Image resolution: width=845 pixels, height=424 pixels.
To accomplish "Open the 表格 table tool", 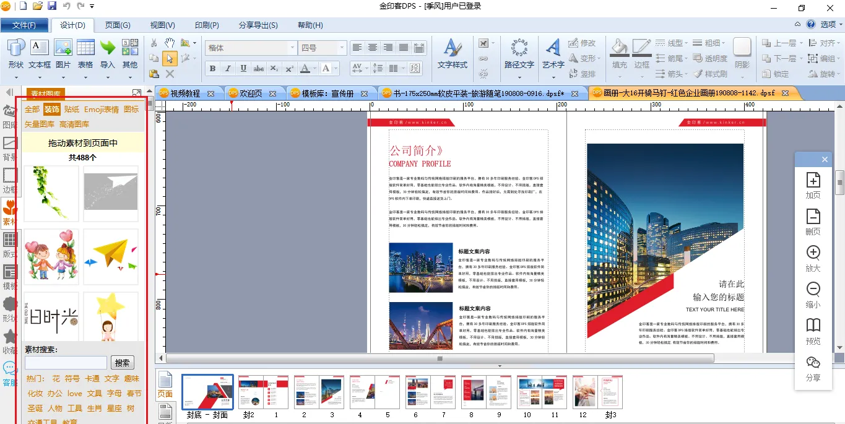I will (85, 53).
